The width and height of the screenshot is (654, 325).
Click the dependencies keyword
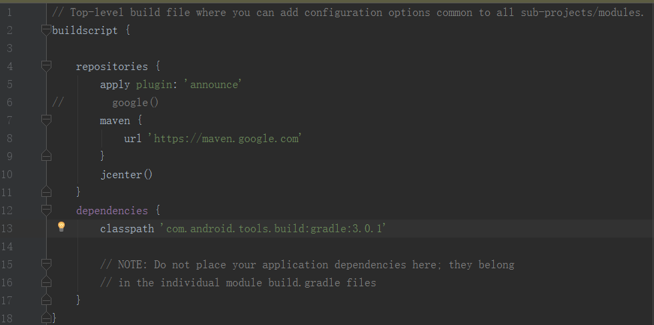(112, 210)
